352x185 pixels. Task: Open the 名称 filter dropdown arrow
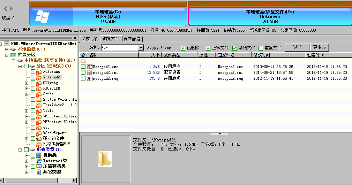(141, 47)
